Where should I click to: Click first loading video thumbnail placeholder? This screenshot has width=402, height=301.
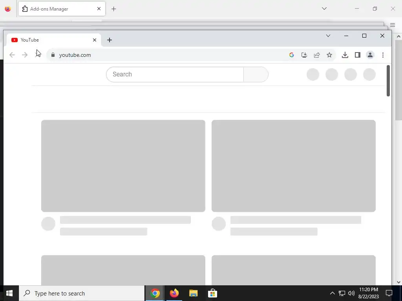click(123, 166)
